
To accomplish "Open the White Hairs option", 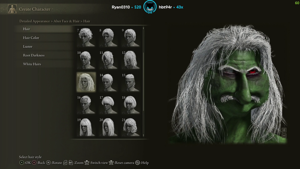I will tap(44, 64).
